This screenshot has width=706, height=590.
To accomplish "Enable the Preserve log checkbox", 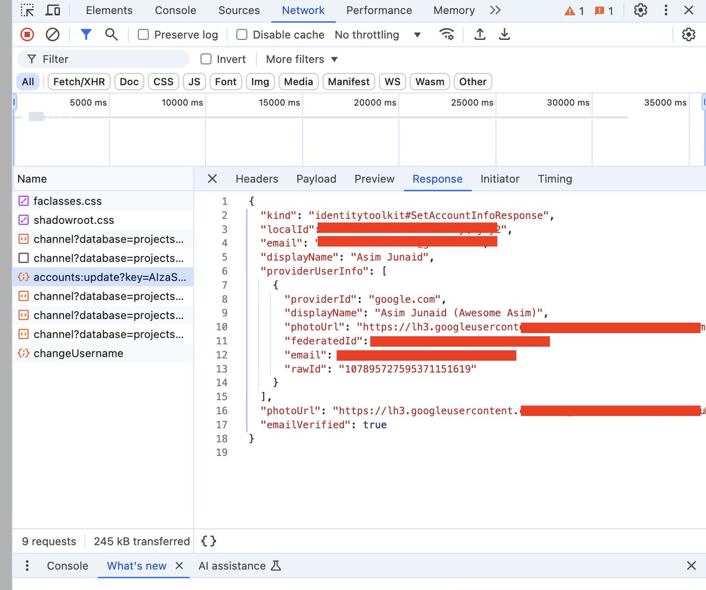I will tap(143, 35).
